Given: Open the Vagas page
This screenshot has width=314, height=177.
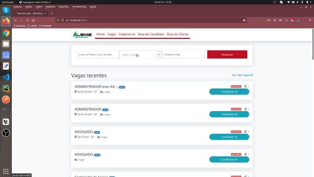Looking at the screenshot, I should click(111, 34).
